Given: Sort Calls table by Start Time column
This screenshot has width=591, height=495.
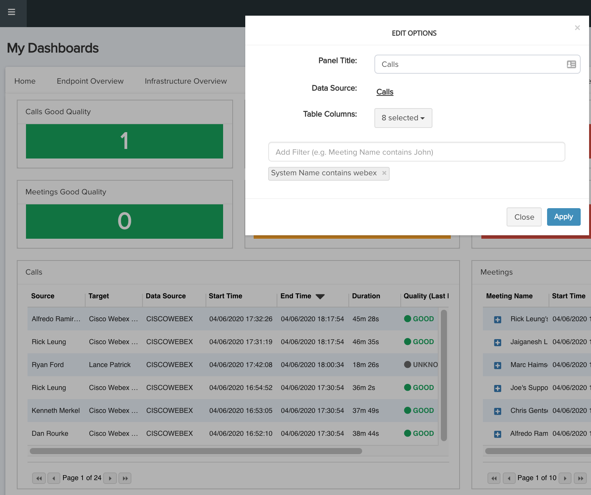Looking at the screenshot, I should coord(225,296).
